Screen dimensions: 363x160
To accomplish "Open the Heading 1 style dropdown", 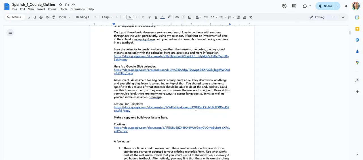I will tap(86, 17).
